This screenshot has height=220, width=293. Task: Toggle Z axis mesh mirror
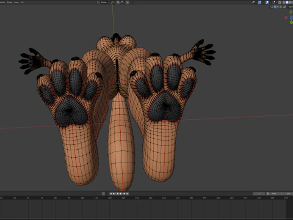pos(281,7)
